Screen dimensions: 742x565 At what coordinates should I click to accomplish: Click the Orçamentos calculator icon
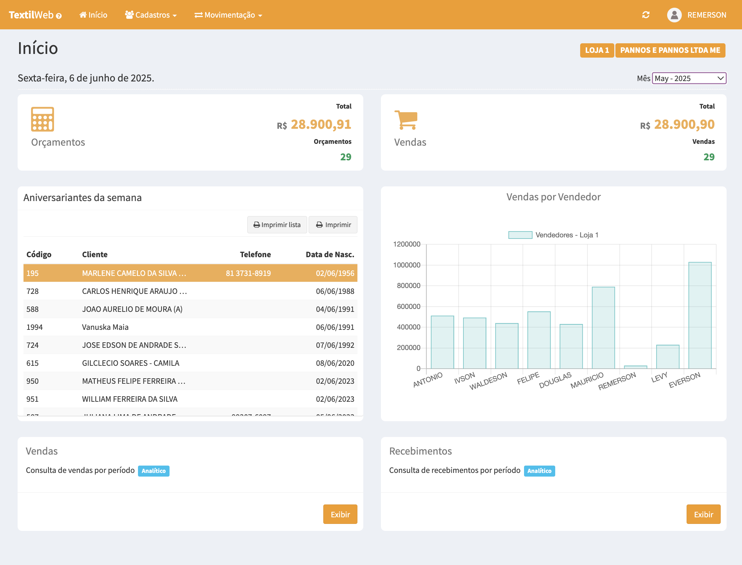pyautogui.click(x=43, y=119)
